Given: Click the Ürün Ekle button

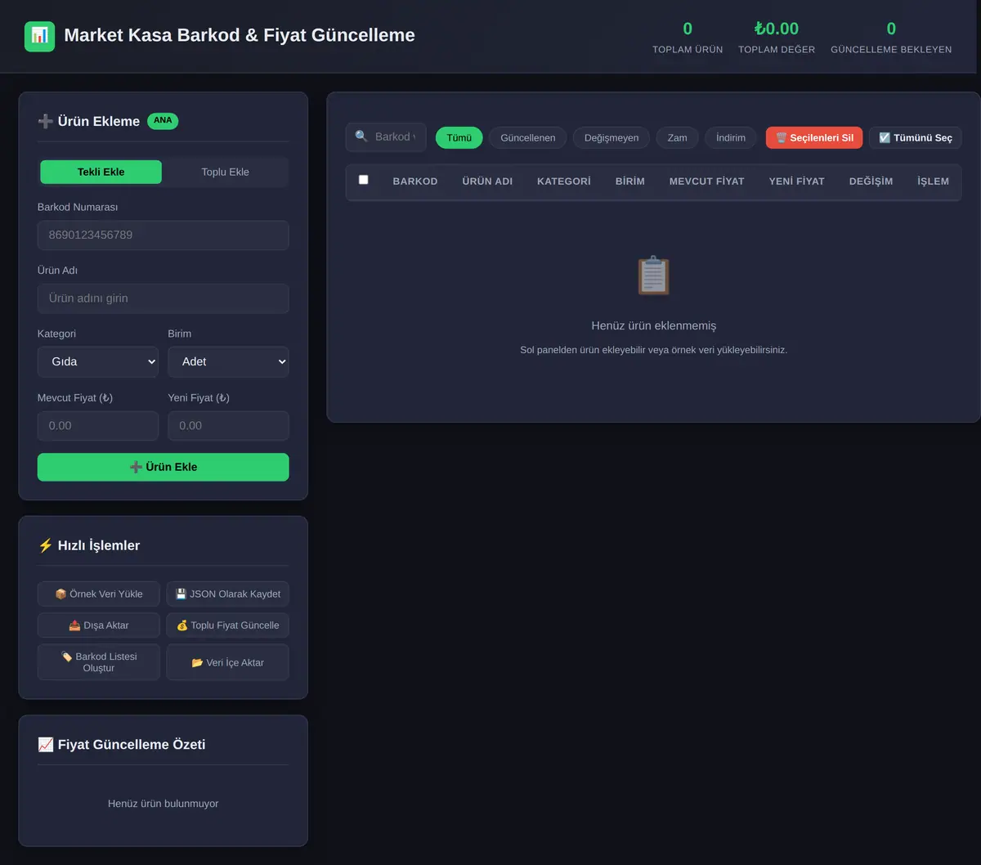Looking at the screenshot, I should coord(163,467).
